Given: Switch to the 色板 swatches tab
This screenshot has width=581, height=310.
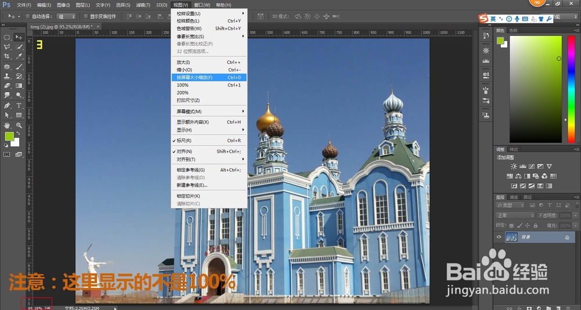Looking at the screenshot, I should point(514,30).
